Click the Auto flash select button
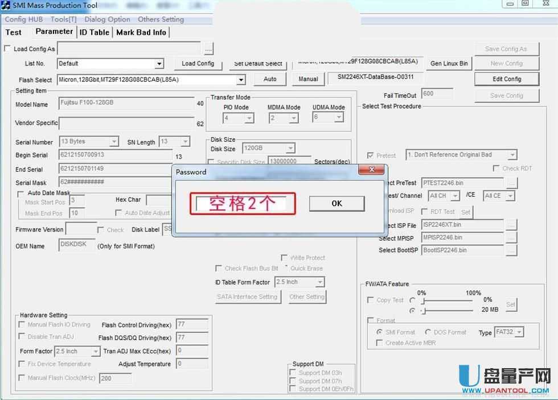The width and height of the screenshot is (558, 400). tap(270, 79)
